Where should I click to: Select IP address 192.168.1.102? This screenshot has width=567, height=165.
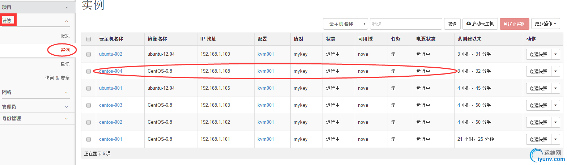[216, 122]
